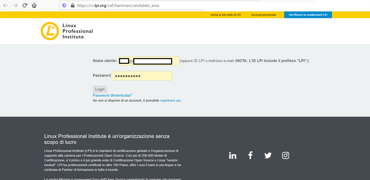
Task: Open LPI's Twitter page
Action: coord(268,155)
